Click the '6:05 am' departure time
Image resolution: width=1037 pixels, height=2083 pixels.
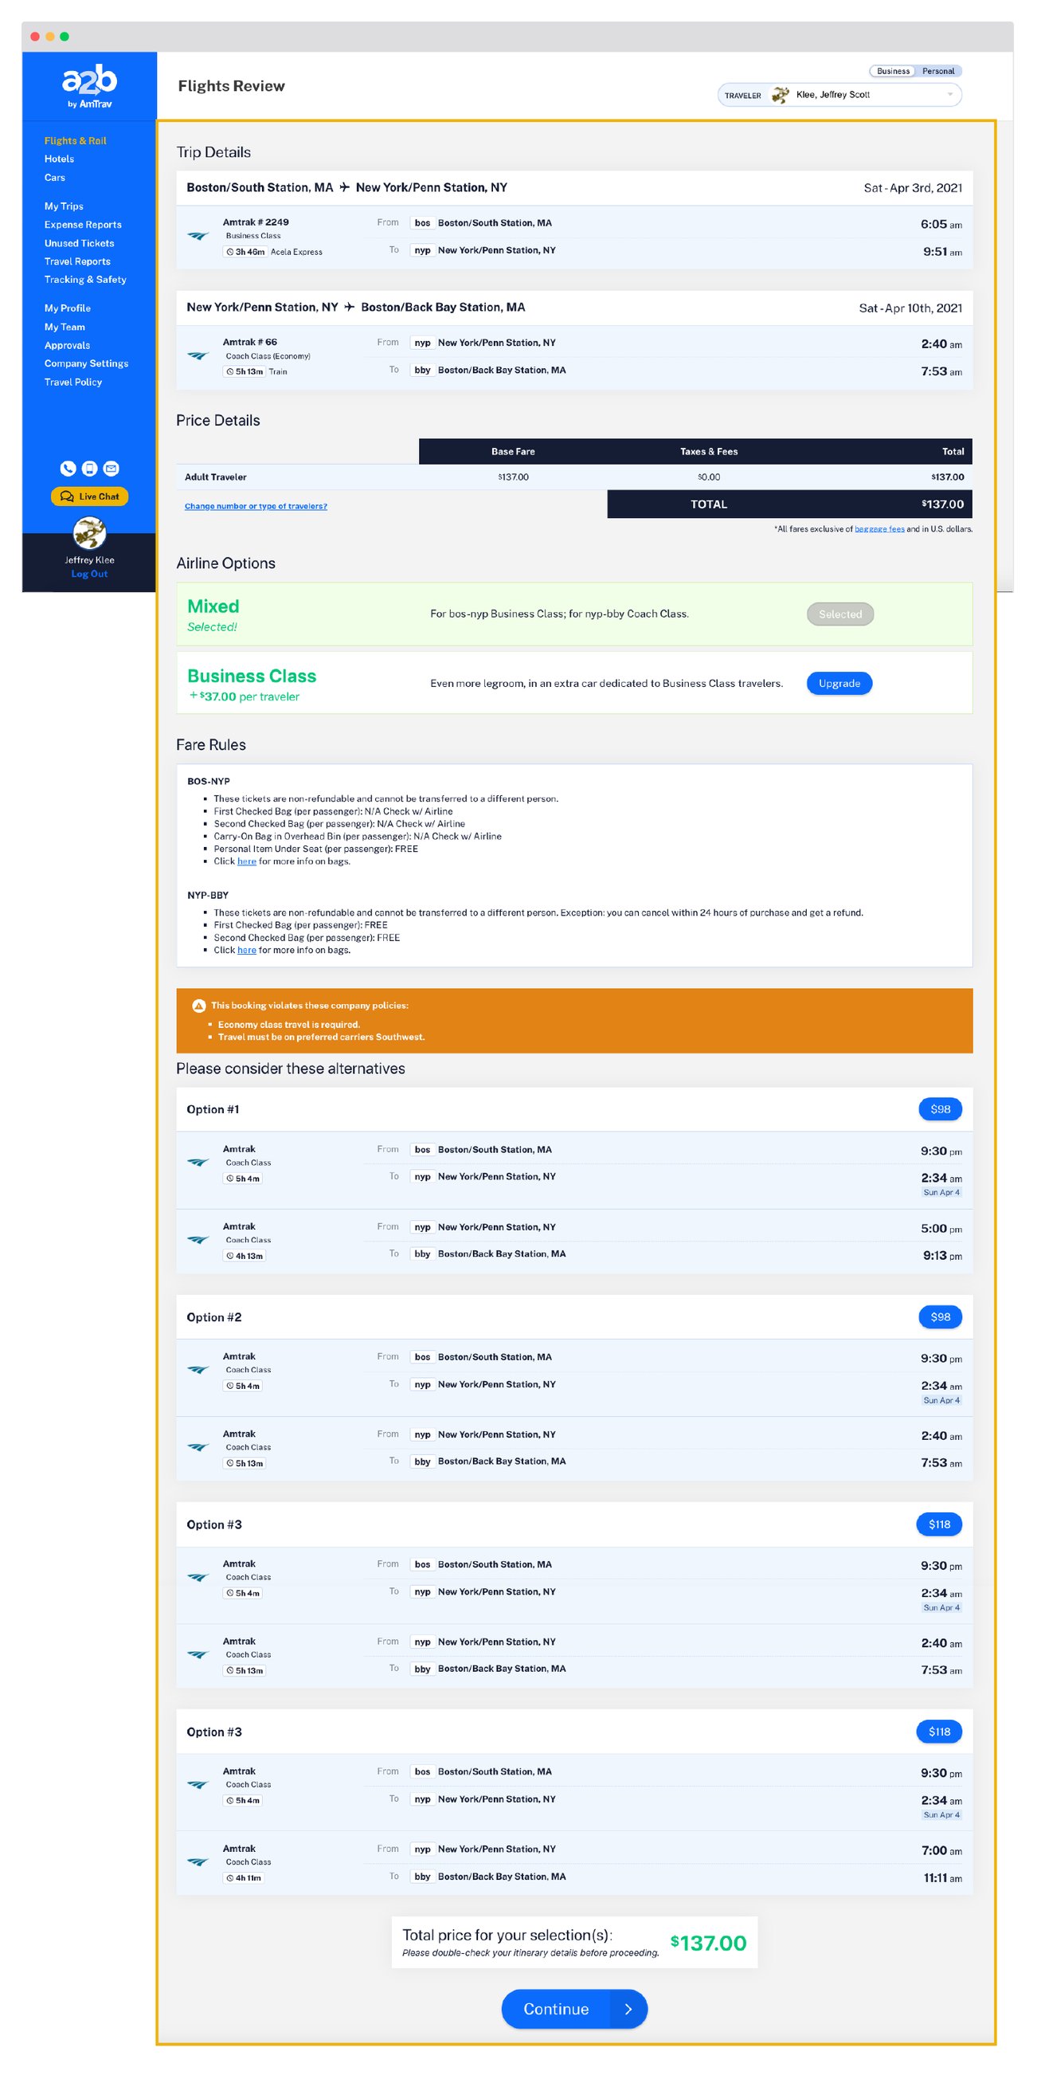(941, 224)
